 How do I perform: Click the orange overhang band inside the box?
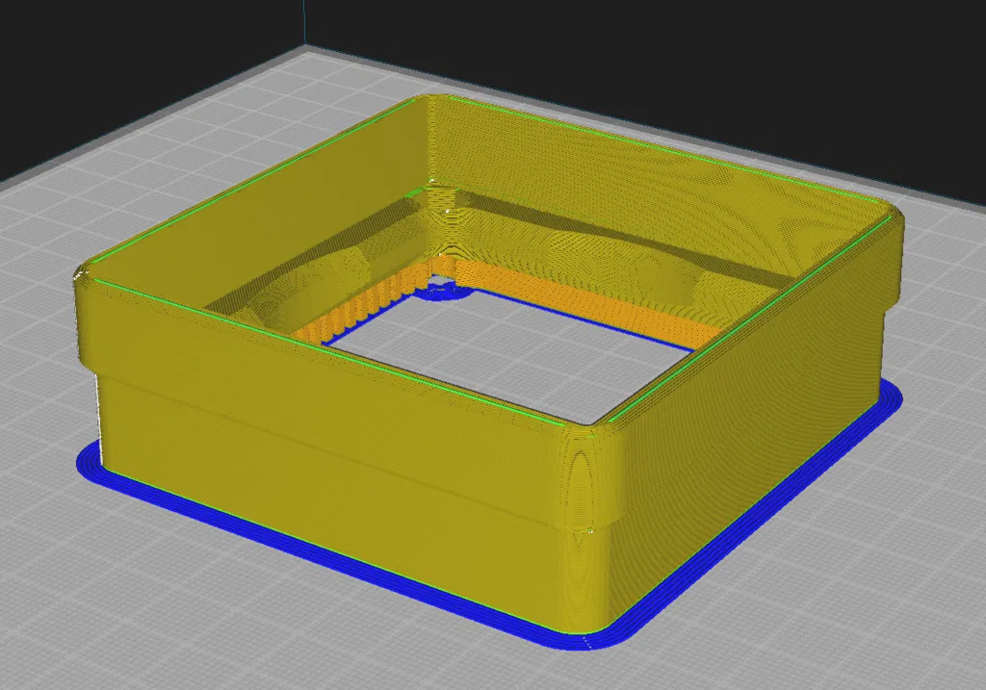pos(582,300)
